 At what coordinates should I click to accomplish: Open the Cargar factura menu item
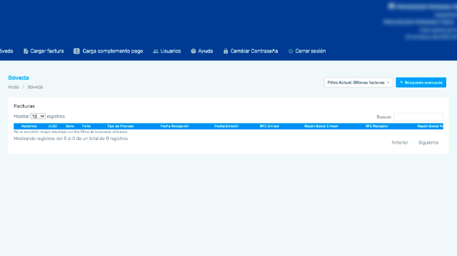pyautogui.click(x=44, y=51)
